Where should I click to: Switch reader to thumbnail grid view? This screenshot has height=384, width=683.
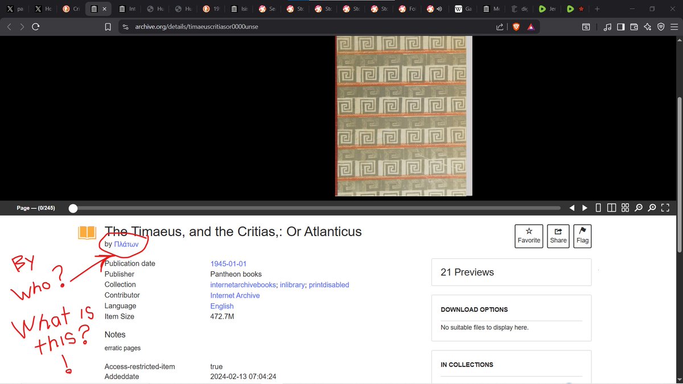point(625,208)
